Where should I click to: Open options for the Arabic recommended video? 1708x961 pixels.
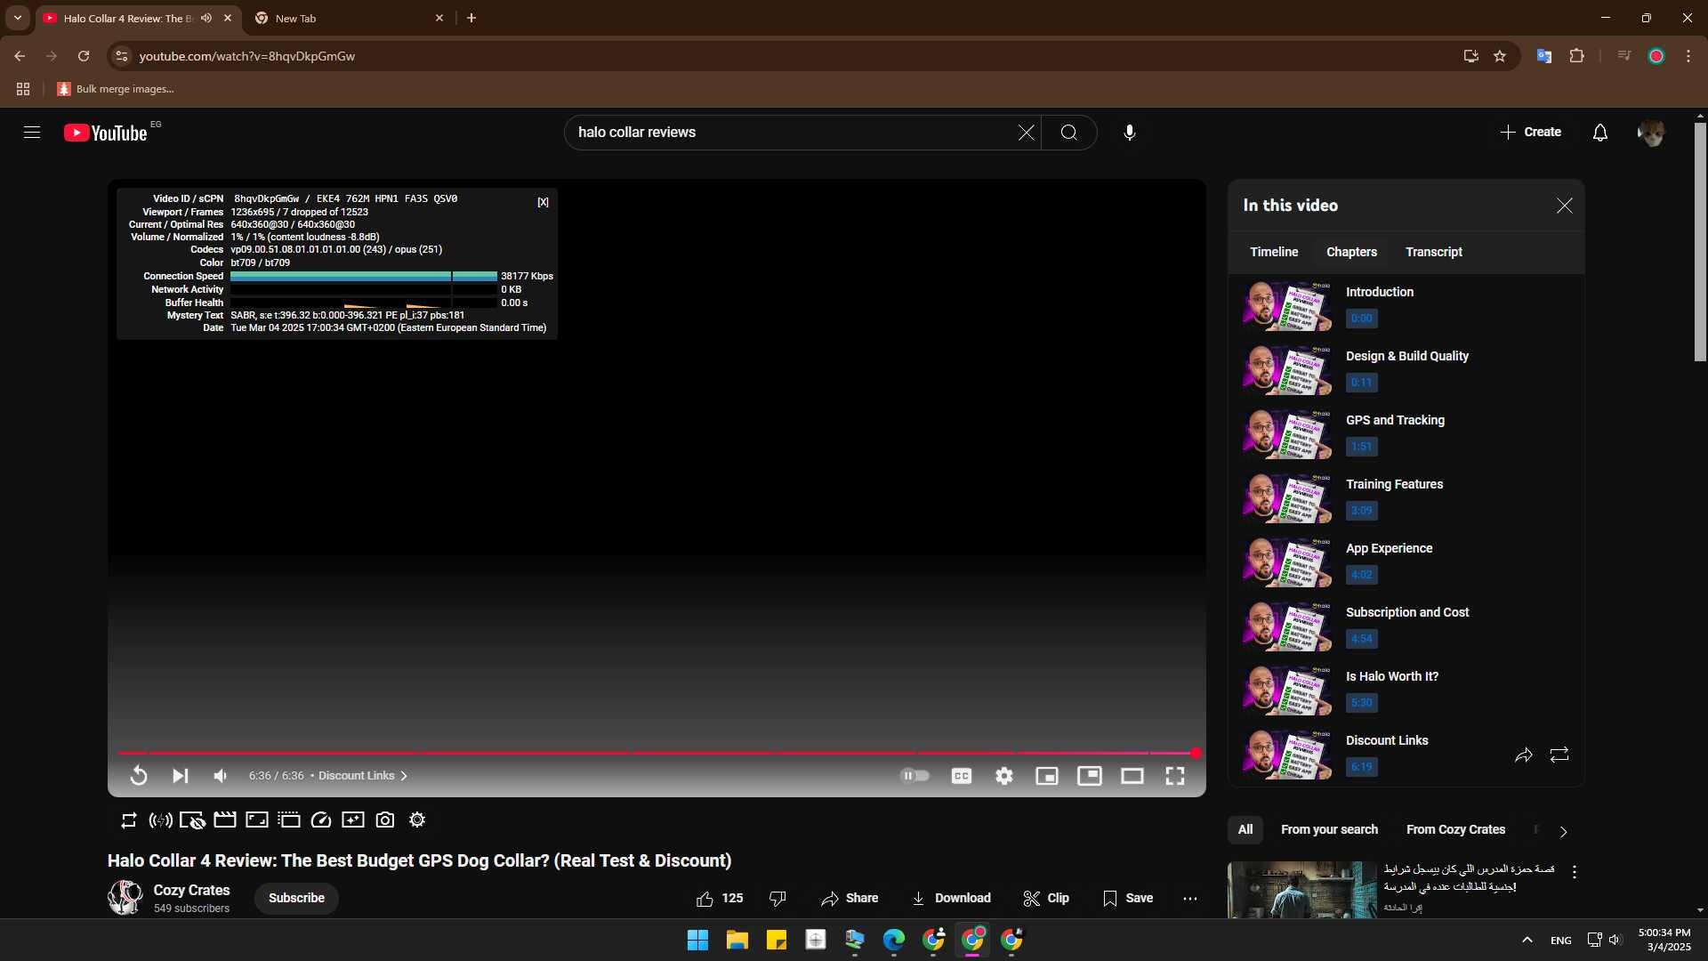(1575, 873)
